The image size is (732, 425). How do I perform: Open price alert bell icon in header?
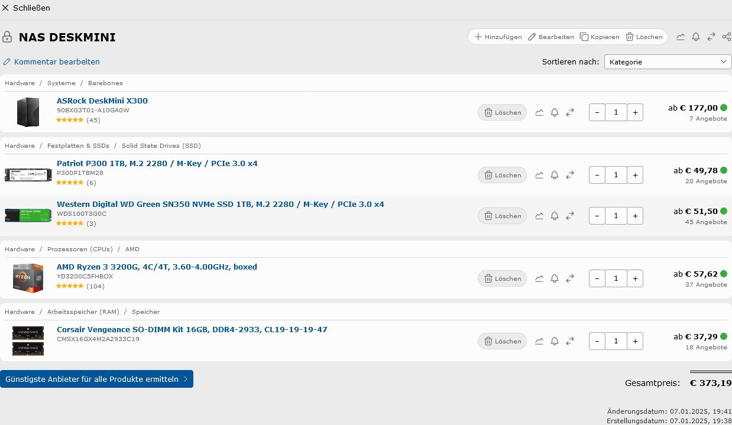(696, 37)
